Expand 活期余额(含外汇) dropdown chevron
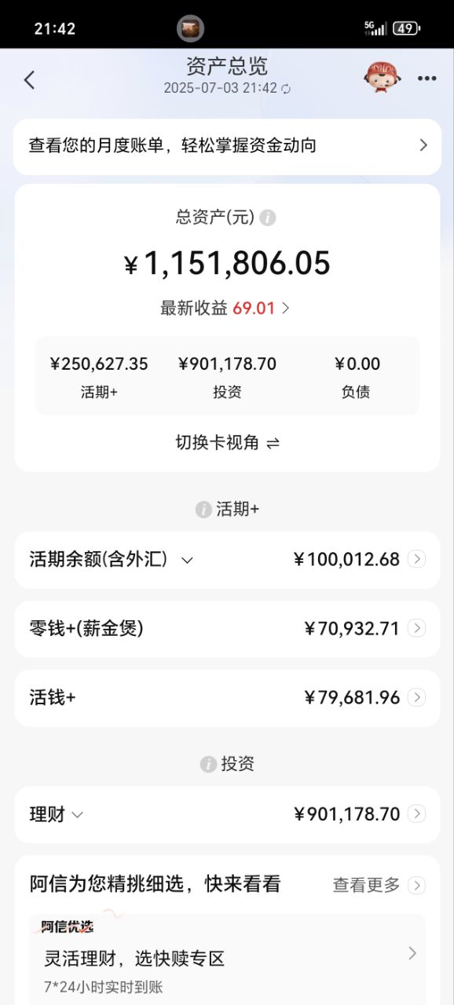 (187, 560)
